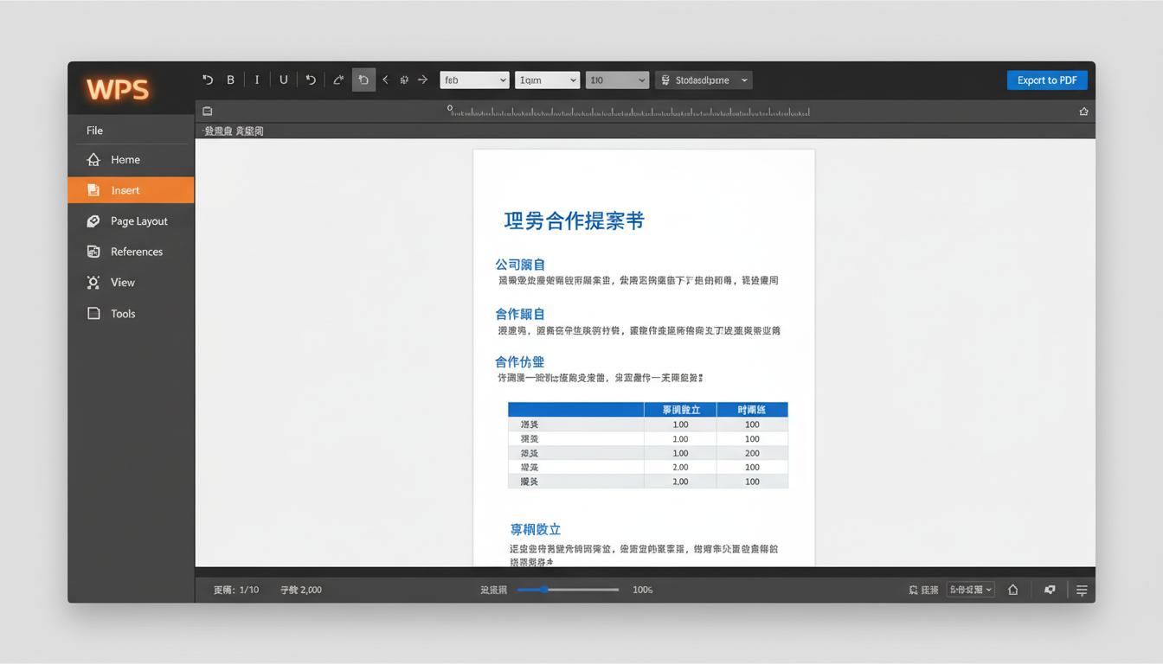1163x664 pixels.
Task: Click the zoom slider track in the status bar
Action: coord(568,590)
